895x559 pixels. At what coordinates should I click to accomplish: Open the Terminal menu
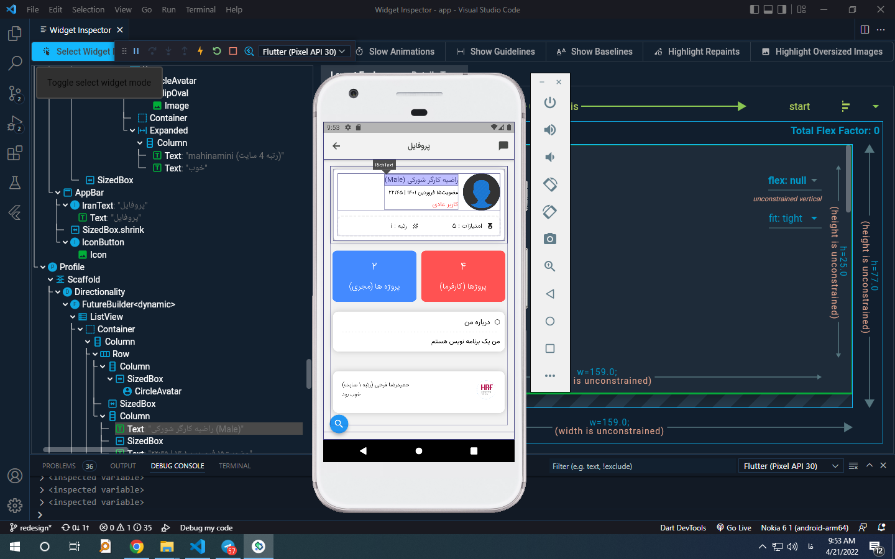click(x=201, y=9)
